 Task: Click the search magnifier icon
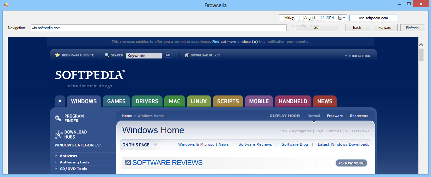click(107, 55)
